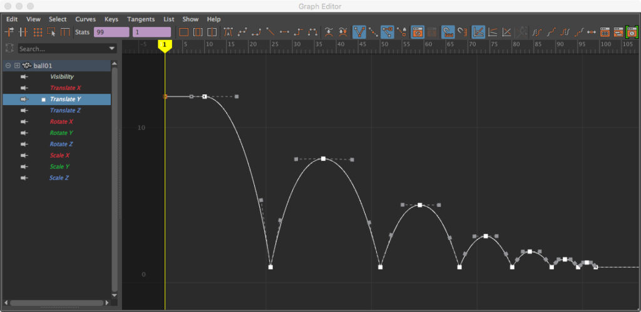Click the yellow frame 1 time marker

[165, 46]
